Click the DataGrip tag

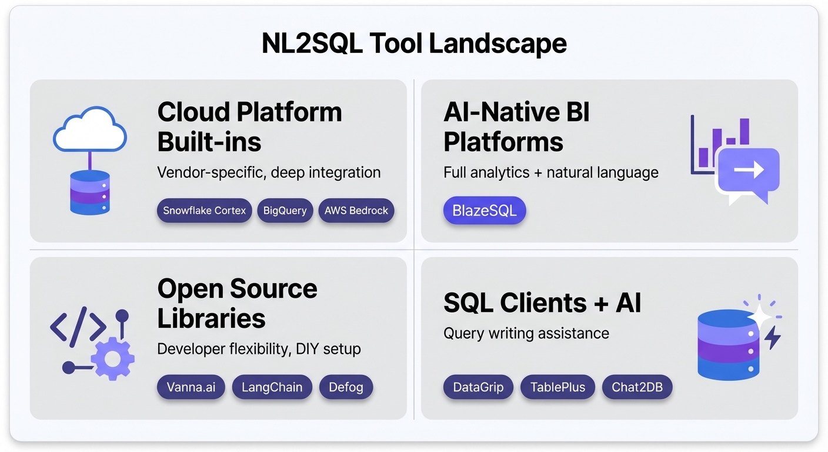tap(478, 387)
